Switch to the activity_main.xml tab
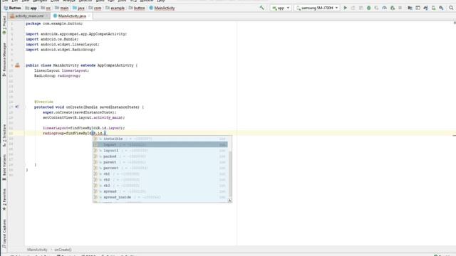 click(29, 16)
